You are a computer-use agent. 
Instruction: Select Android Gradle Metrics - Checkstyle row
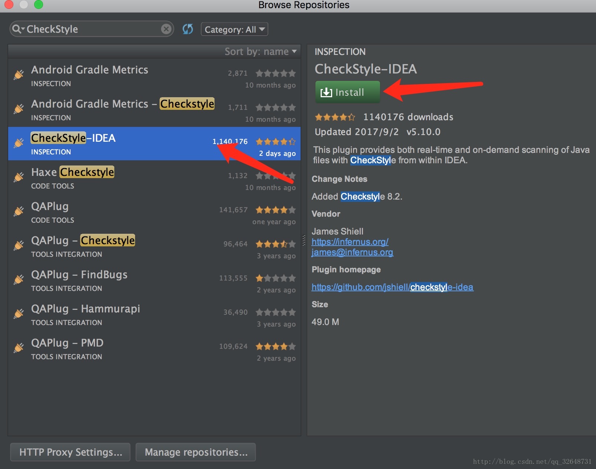click(x=154, y=110)
